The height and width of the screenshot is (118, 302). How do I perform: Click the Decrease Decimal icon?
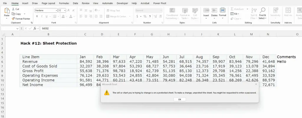[x=160, y=16]
